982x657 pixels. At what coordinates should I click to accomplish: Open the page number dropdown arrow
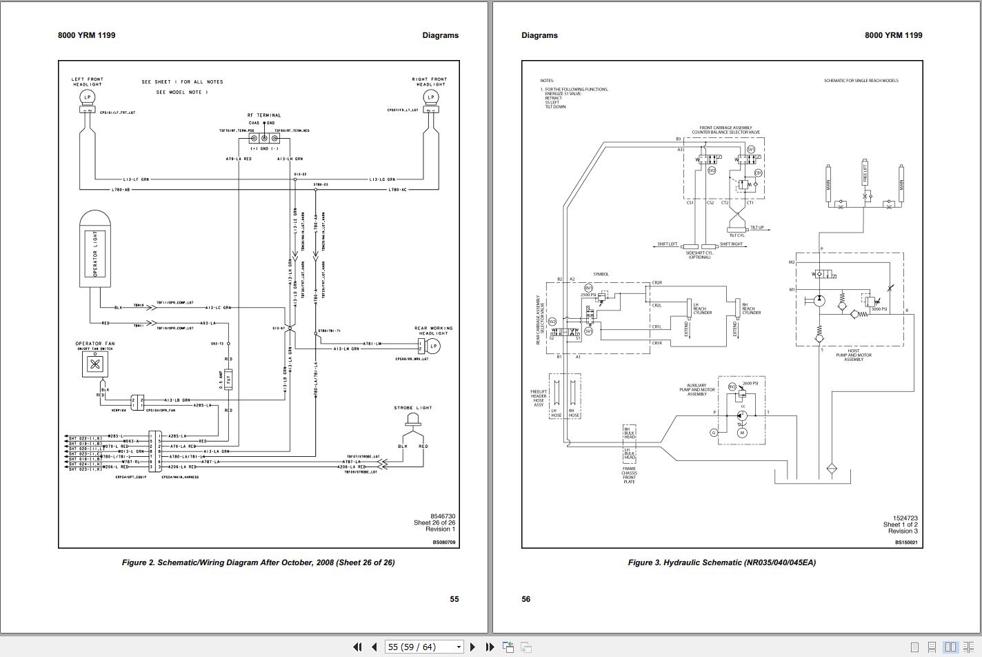click(x=459, y=647)
